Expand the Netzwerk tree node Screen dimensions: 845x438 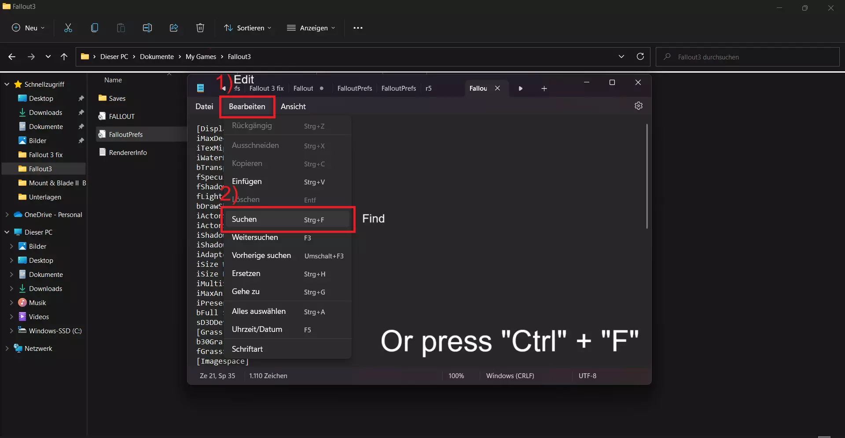(x=7, y=348)
